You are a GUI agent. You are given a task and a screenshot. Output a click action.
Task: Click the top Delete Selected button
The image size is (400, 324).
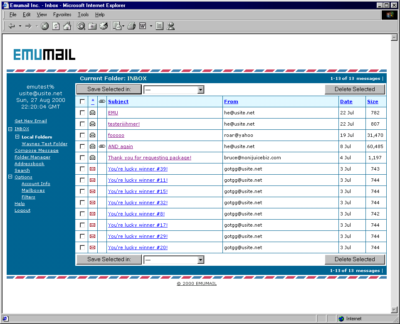(355, 89)
